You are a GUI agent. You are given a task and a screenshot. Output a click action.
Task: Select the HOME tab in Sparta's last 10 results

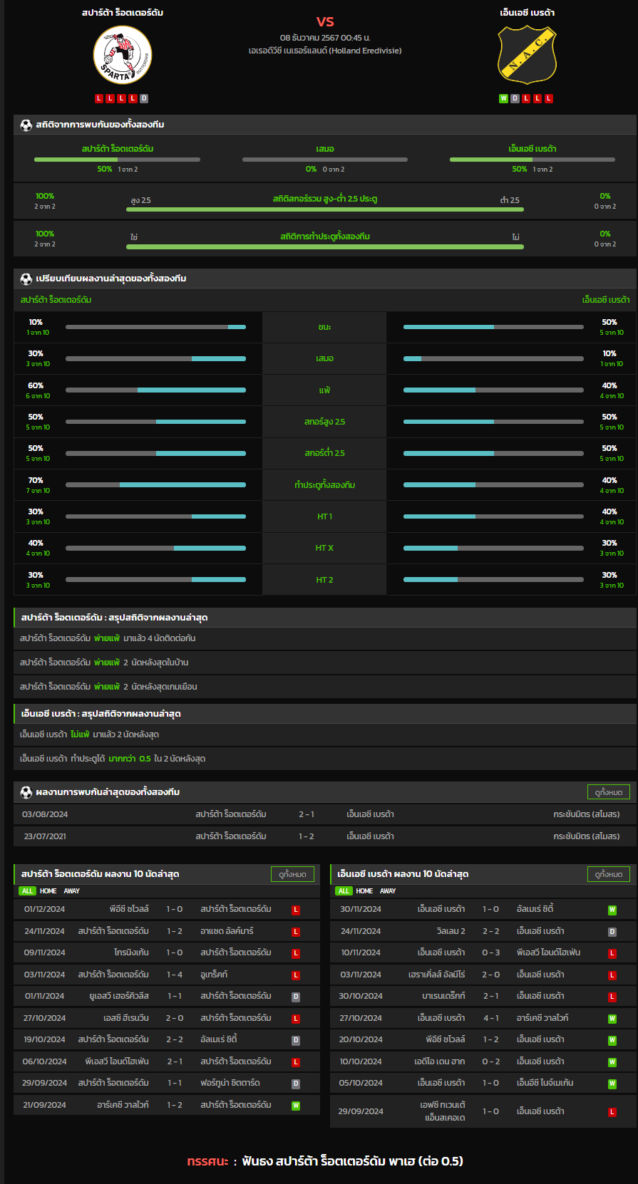[48, 891]
